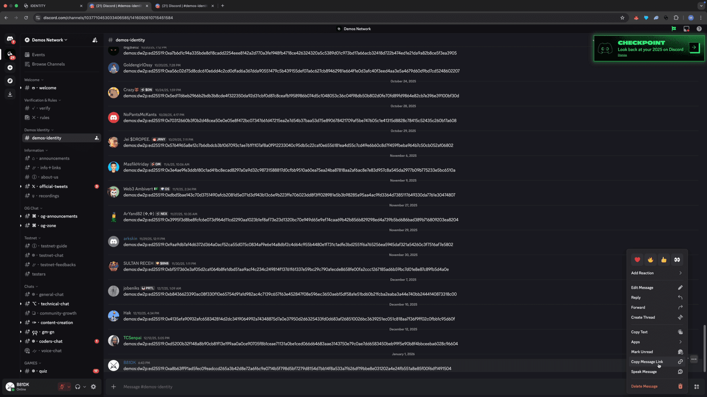Unmute the microphone toggle

click(x=62, y=386)
